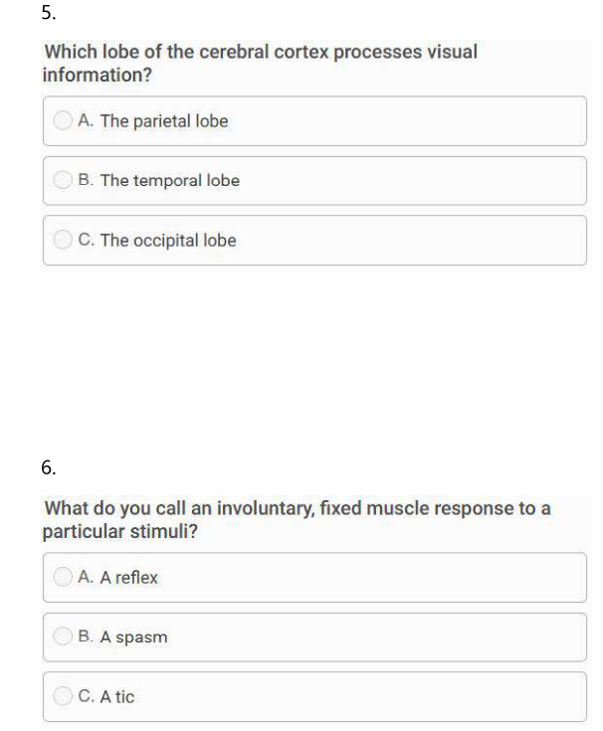
Task: Click empty right side of A spasm row
Action: (448, 638)
